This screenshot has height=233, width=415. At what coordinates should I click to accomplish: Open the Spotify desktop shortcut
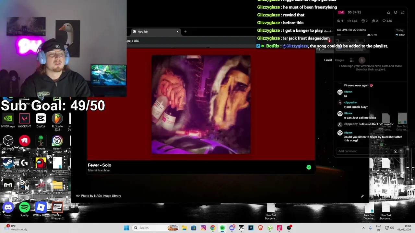point(24,209)
